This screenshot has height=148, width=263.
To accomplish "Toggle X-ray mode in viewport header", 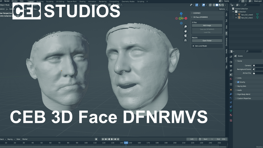I will 210,5.
